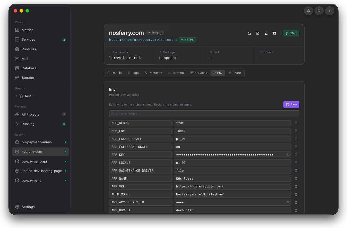Open Metrics view in sidebar
347x228 pixels.
(x=40, y=30)
